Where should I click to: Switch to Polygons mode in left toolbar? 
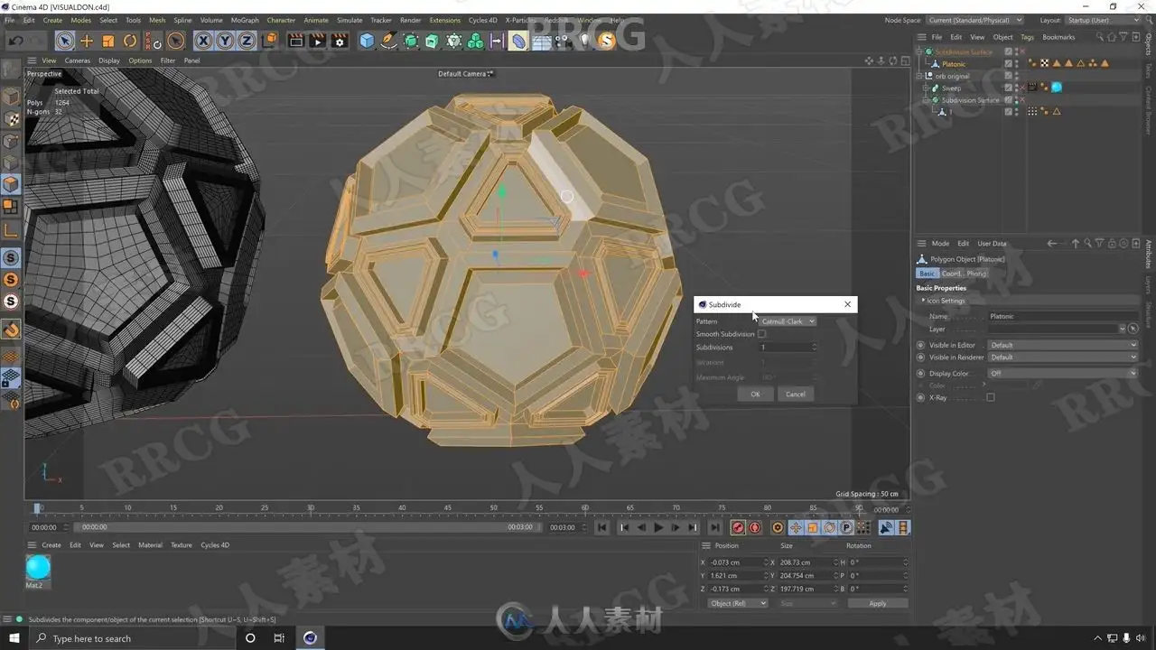(x=11, y=184)
